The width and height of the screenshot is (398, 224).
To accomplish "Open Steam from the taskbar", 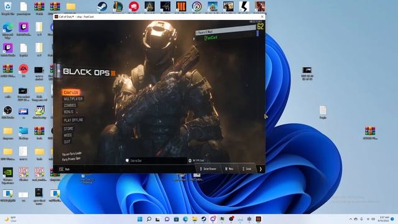I will 203,219.
